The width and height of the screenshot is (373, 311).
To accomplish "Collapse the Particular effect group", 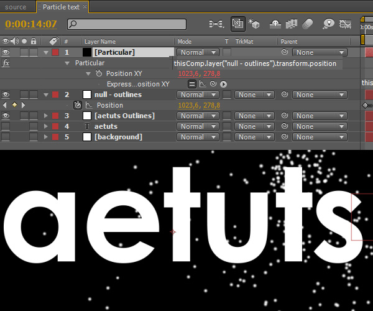I will [67, 63].
